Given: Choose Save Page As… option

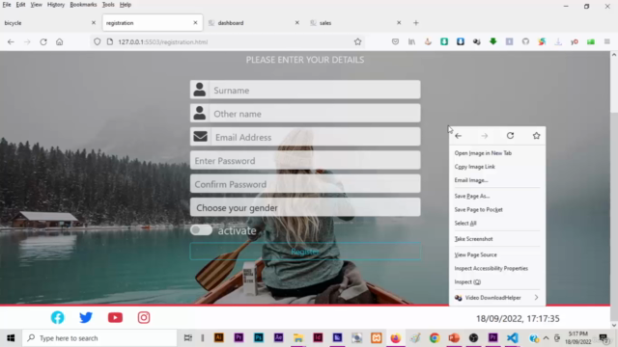Looking at the screenshot, I should pos(497,196).
